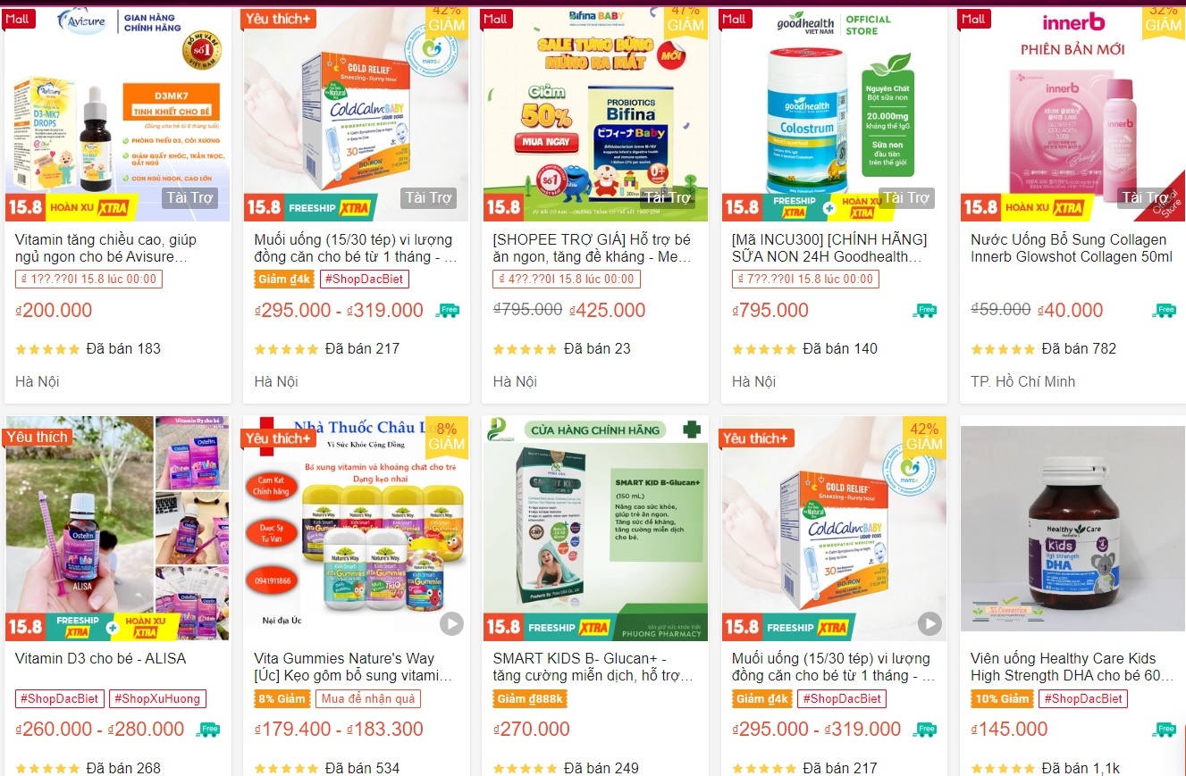The image size is (1186, 776).
Task: Open Healthy Care Kids DHA bottle image
Action: tap(1072, 529)
